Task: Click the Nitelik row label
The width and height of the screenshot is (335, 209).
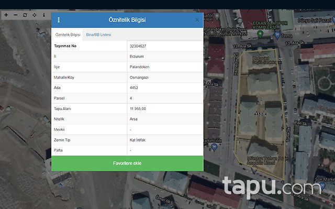Action: point(59,119)
